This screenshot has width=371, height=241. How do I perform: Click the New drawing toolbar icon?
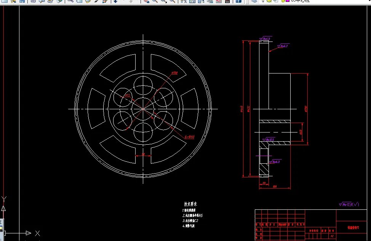[x=5, y=1]
